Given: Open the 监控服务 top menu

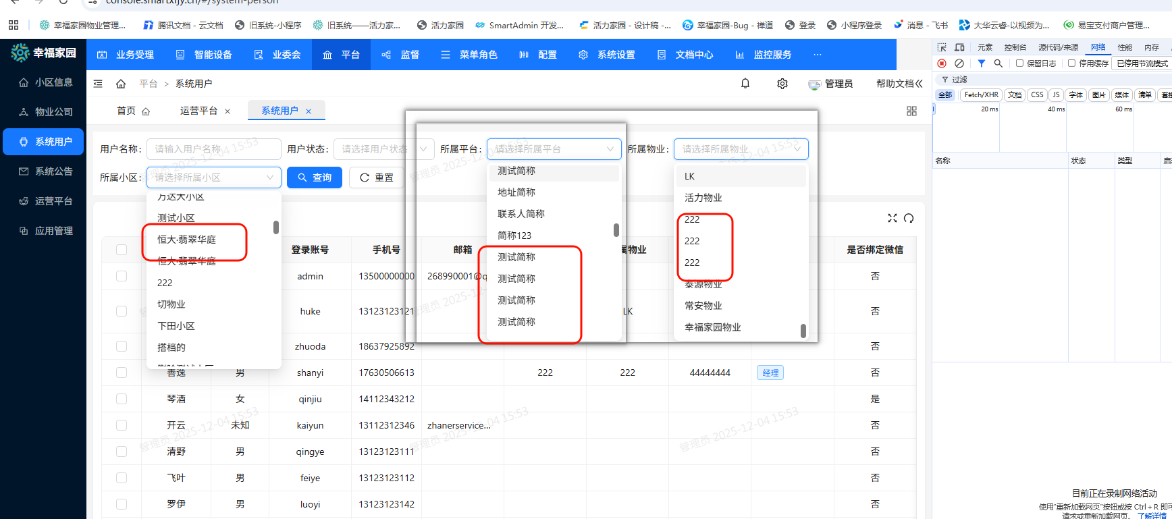Looking at the screenshot, I should [764, 55].
